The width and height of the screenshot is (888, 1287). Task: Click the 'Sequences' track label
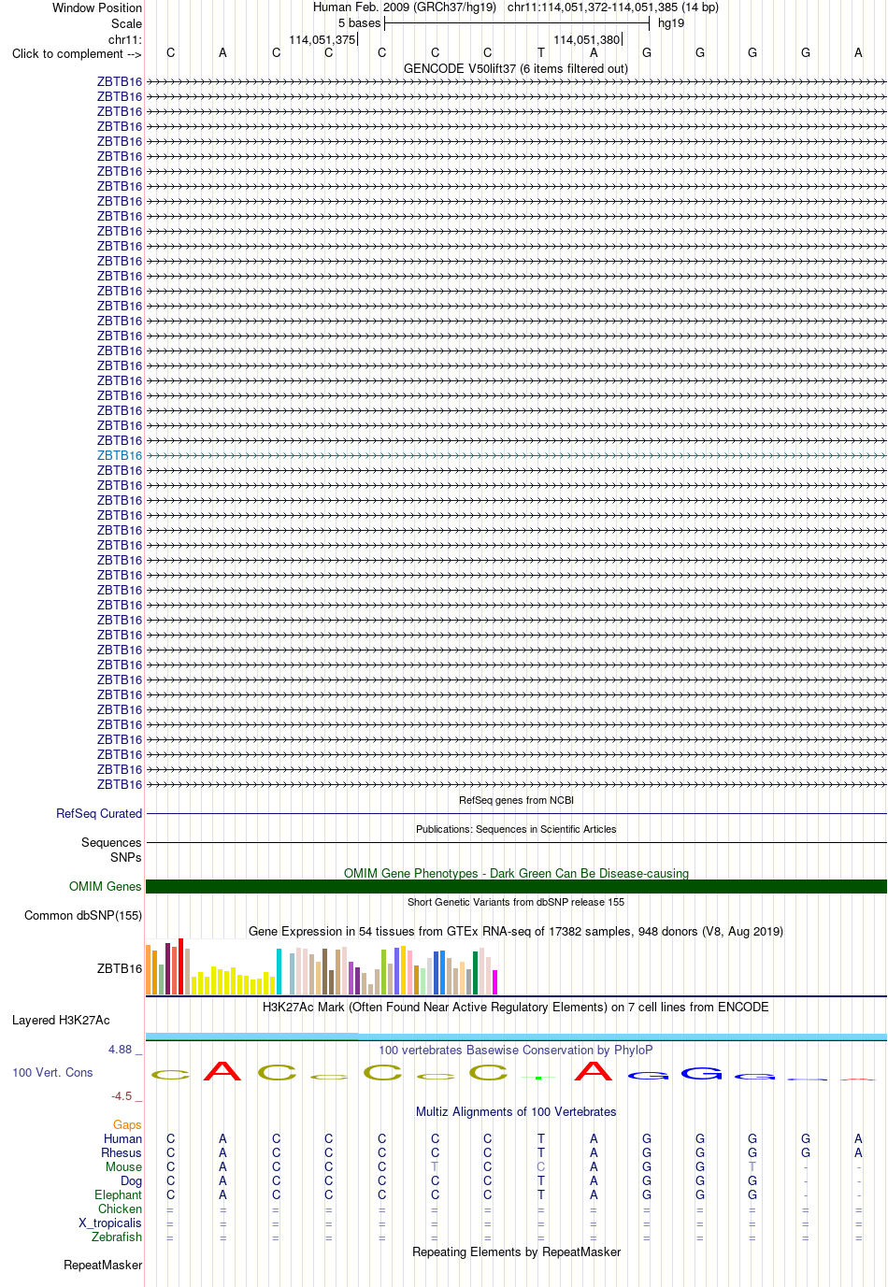111,843
